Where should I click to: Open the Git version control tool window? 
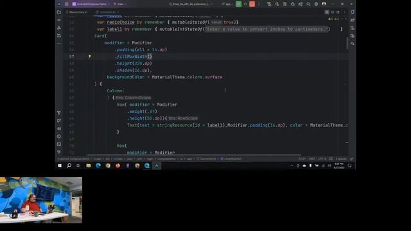click(59, 152)
